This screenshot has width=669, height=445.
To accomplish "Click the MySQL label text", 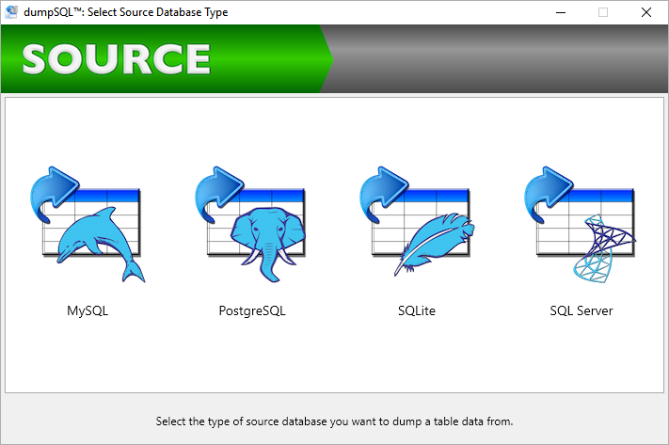I will 88,310.
